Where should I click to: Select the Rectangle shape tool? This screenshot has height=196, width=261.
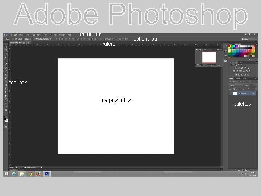6,106
